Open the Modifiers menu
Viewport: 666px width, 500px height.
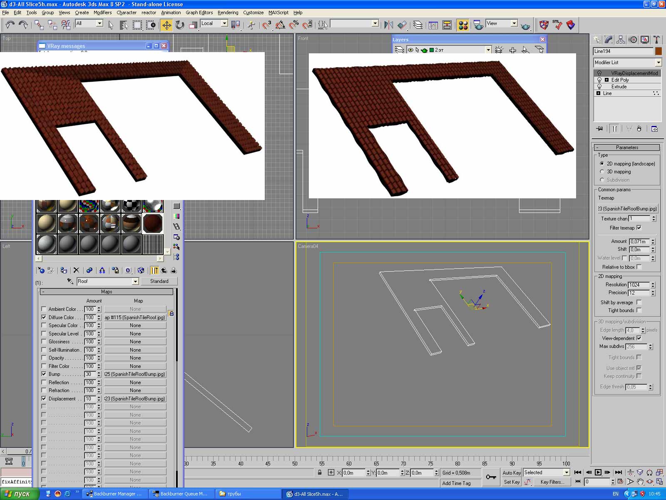[102, 12]
